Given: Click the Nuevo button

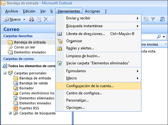Looking at the screenshot, I should [x=12, y=19].
